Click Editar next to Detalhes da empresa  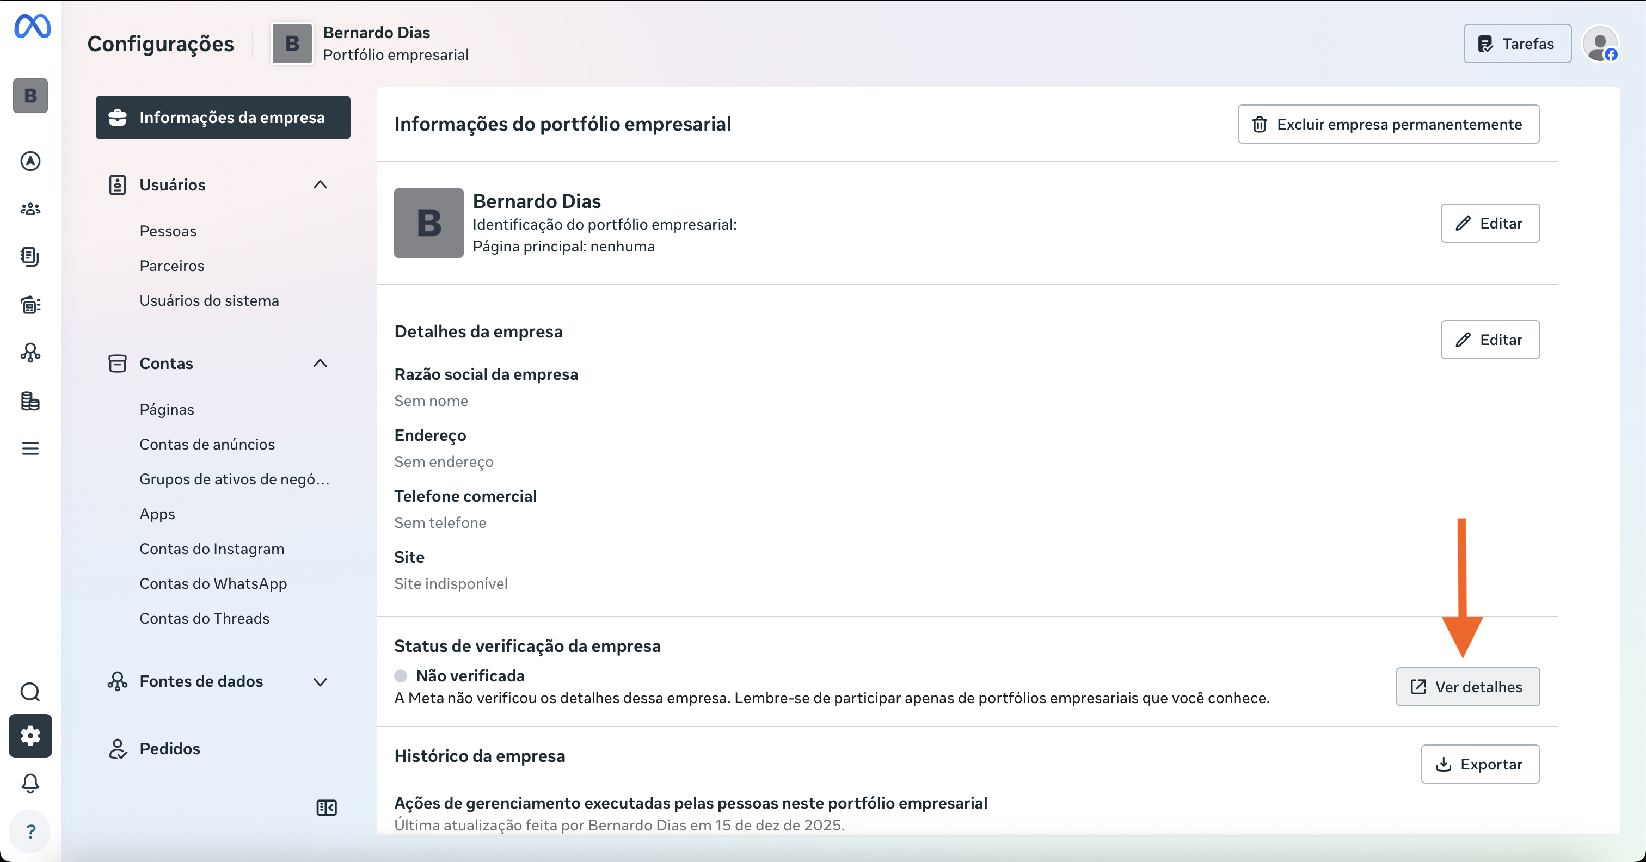click(1489, 340)
